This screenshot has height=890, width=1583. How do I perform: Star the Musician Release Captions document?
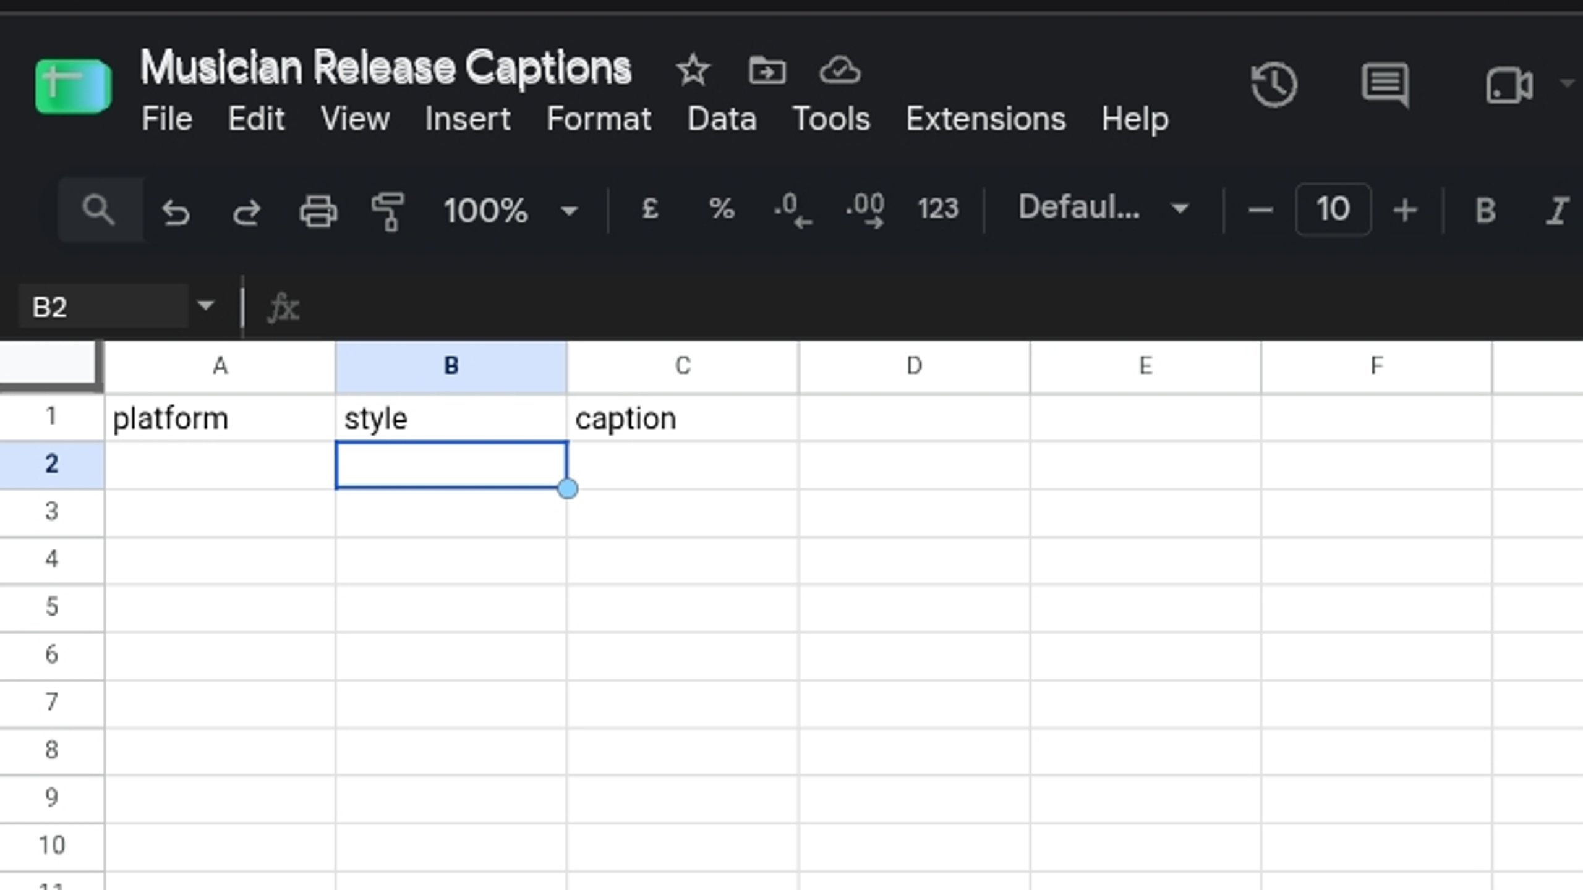(x=693, y=69)
